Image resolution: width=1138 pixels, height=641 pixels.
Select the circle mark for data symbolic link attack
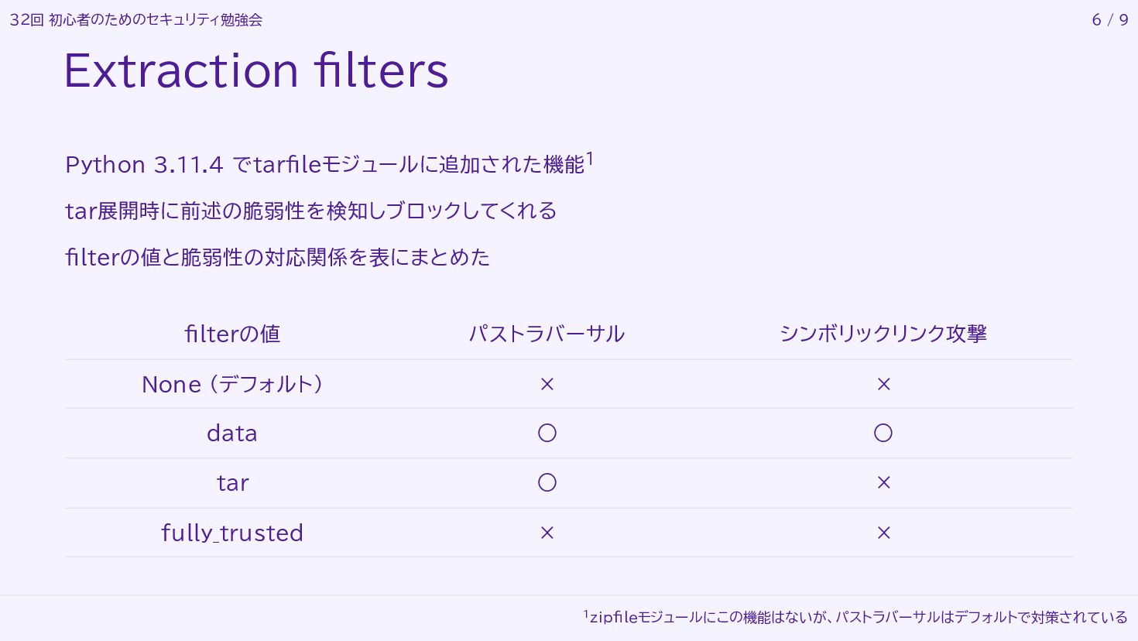[x=883, y=433]
